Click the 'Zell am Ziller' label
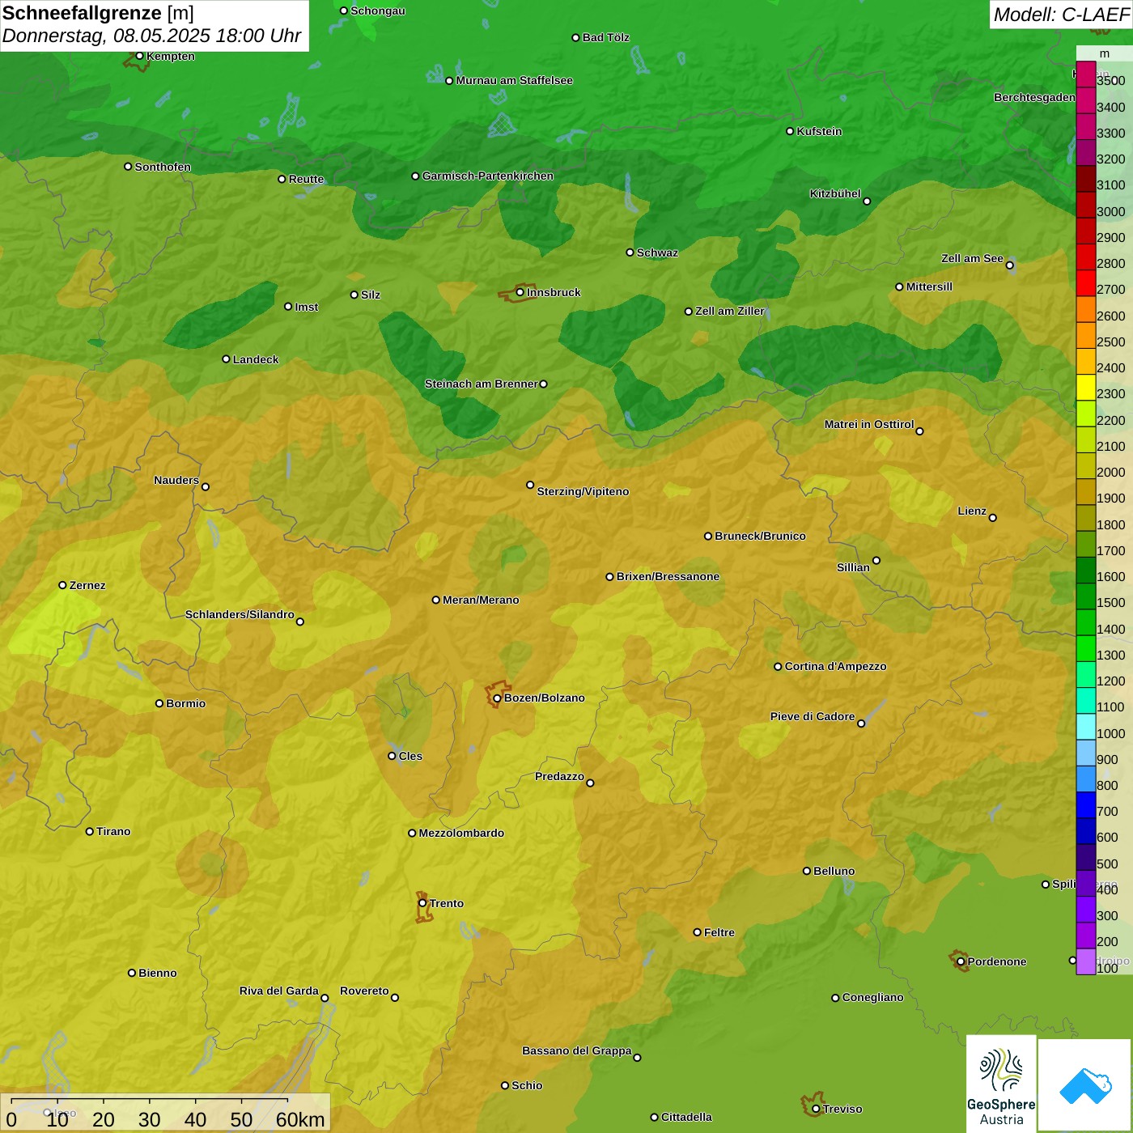 pos(730,311)
